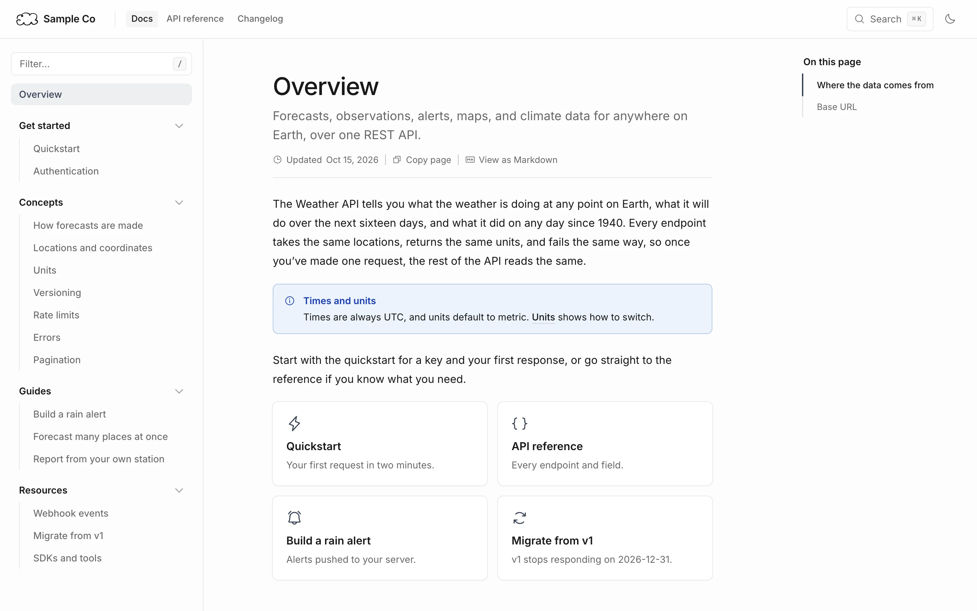Open Forecast many places at once guide
The height and width of the screenshot is (611, 977).
(x=100, y=437)
